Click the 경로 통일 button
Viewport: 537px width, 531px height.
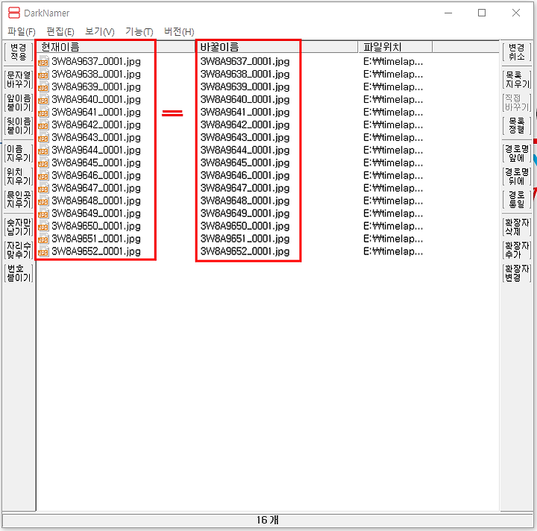click(x=516, y=199)
